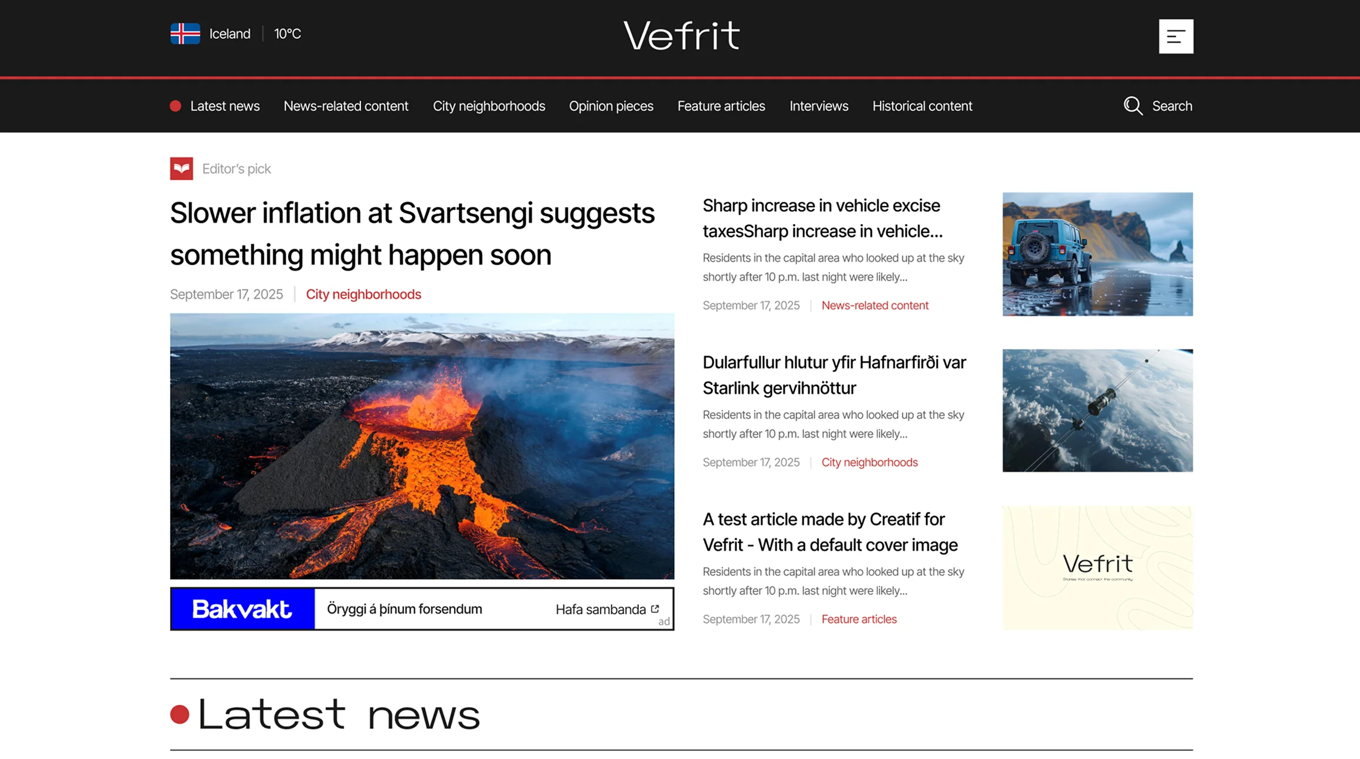Click the search magnifier icon
1360x759 pixels.
pyautogui.click(x=1133, y=106)
